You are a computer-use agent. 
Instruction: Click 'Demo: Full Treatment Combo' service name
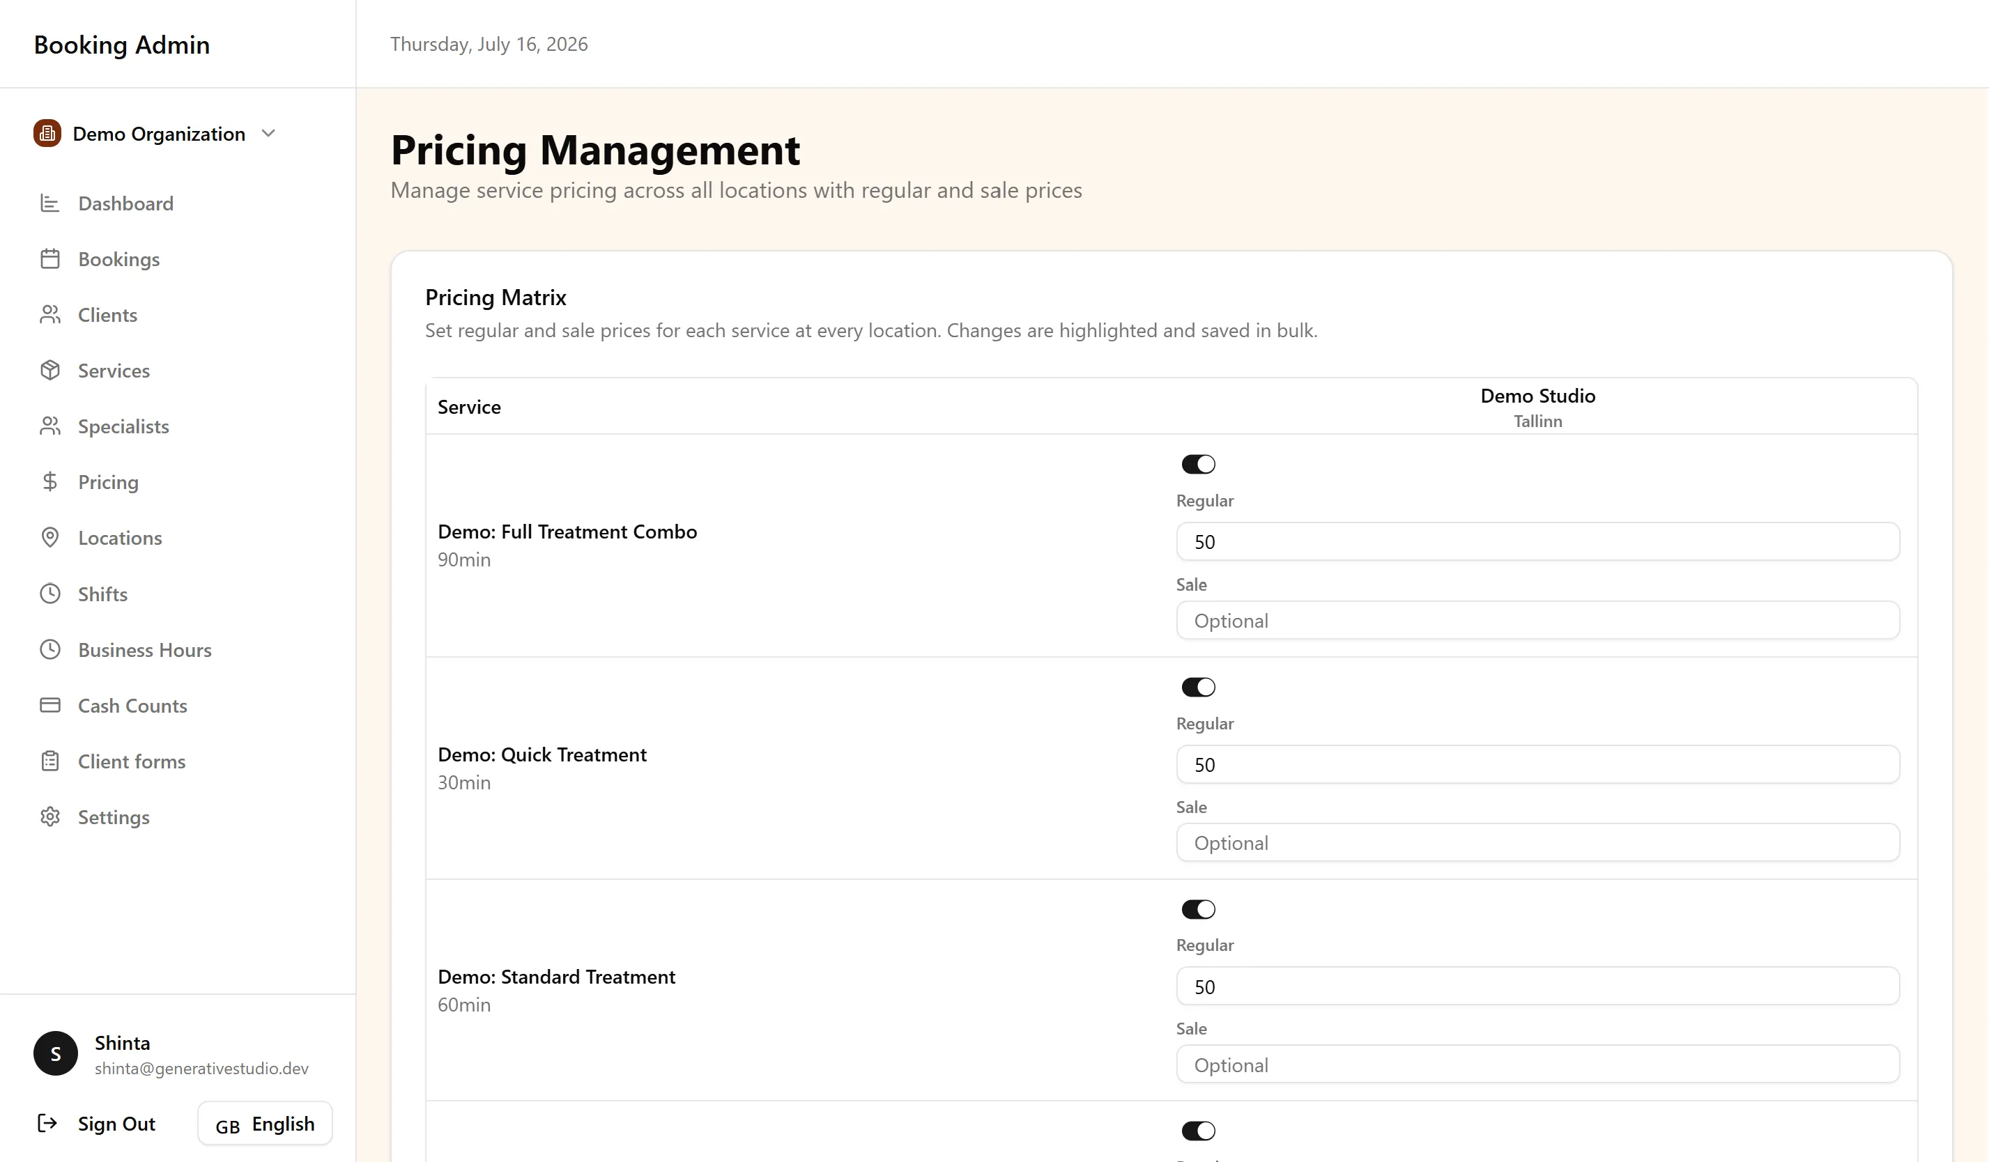(x=567, y=532)
